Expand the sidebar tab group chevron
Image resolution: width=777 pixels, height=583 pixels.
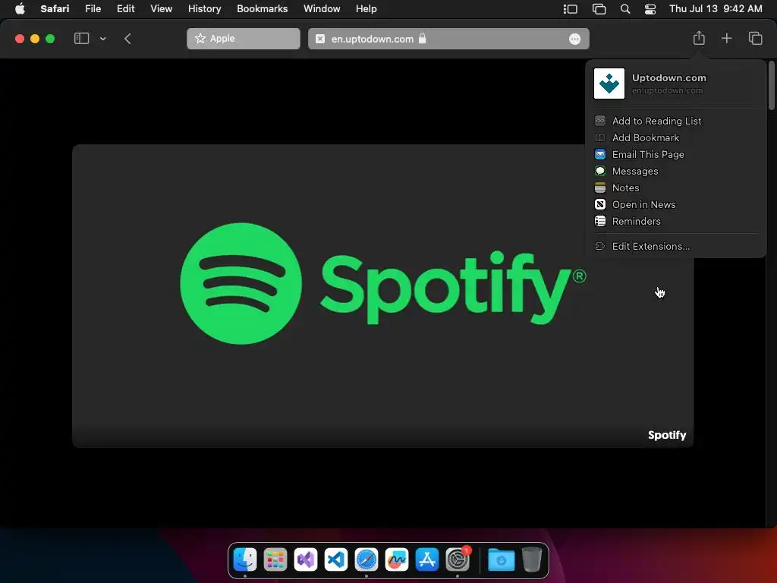tap(102, 39)
